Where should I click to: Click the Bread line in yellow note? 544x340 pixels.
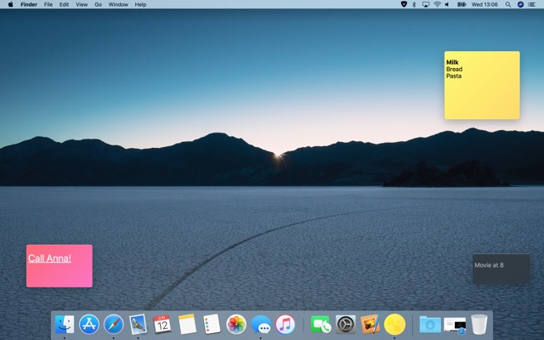454,69
